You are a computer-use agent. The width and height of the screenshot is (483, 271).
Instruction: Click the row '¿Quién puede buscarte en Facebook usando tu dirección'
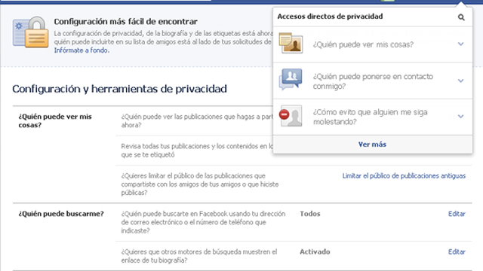pyautogui.click(x=203, y=222)
